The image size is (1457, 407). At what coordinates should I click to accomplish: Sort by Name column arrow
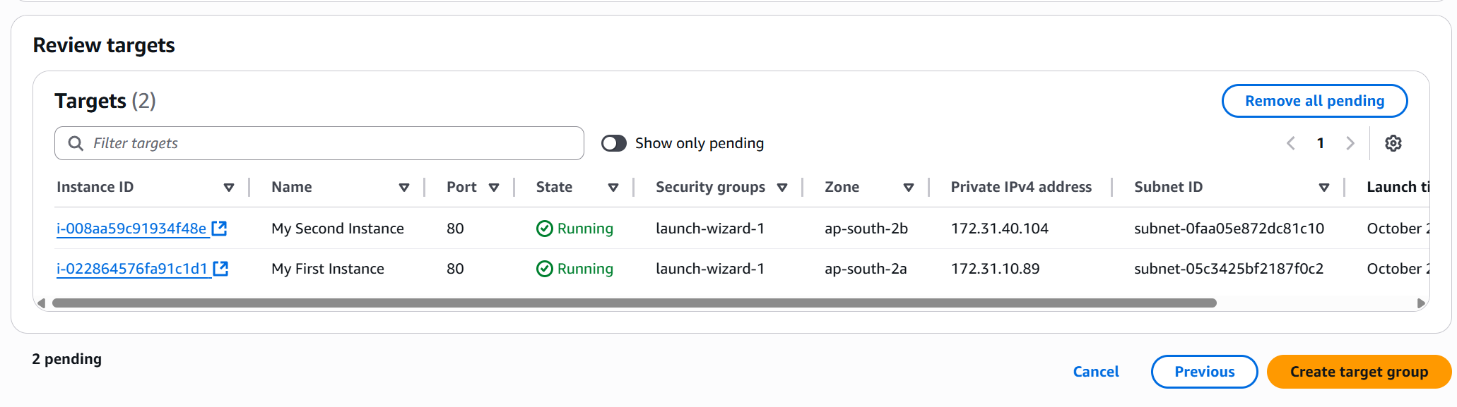tap(404, 188)
